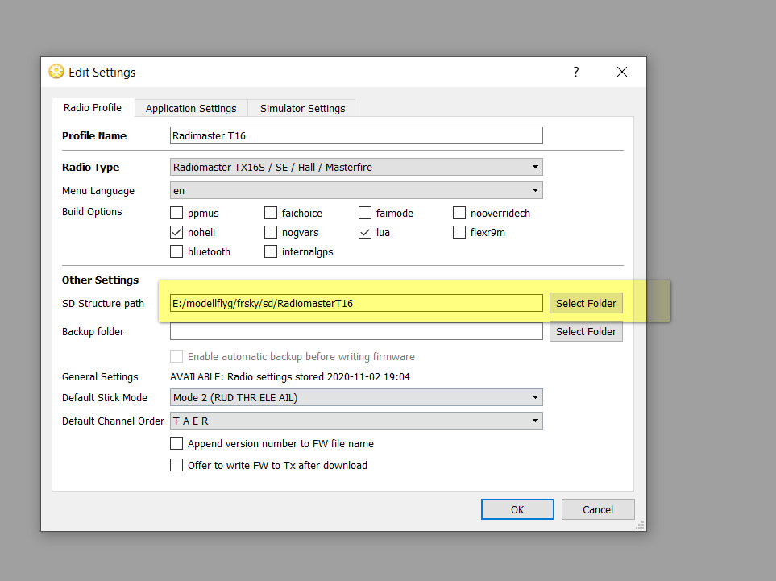Enable Offer to write FW to Tx
Viewport: 776px width, 581px height.
[x=176, y=465]
